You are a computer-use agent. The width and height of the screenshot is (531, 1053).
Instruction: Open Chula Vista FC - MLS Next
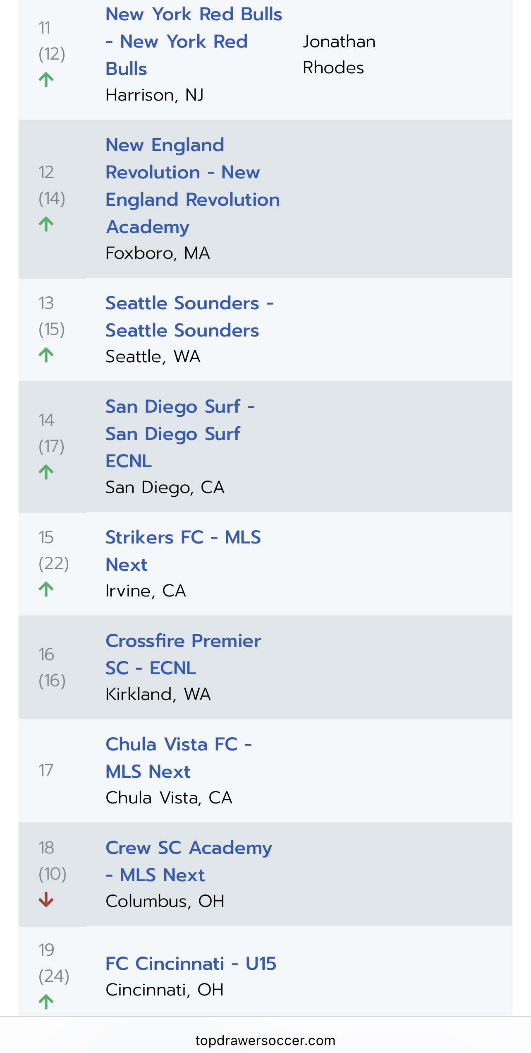(x=178, y=758)
